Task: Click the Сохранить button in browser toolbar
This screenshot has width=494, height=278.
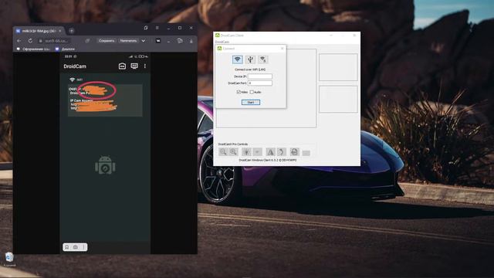Action: pyautogui.click(x=107, y=41)
